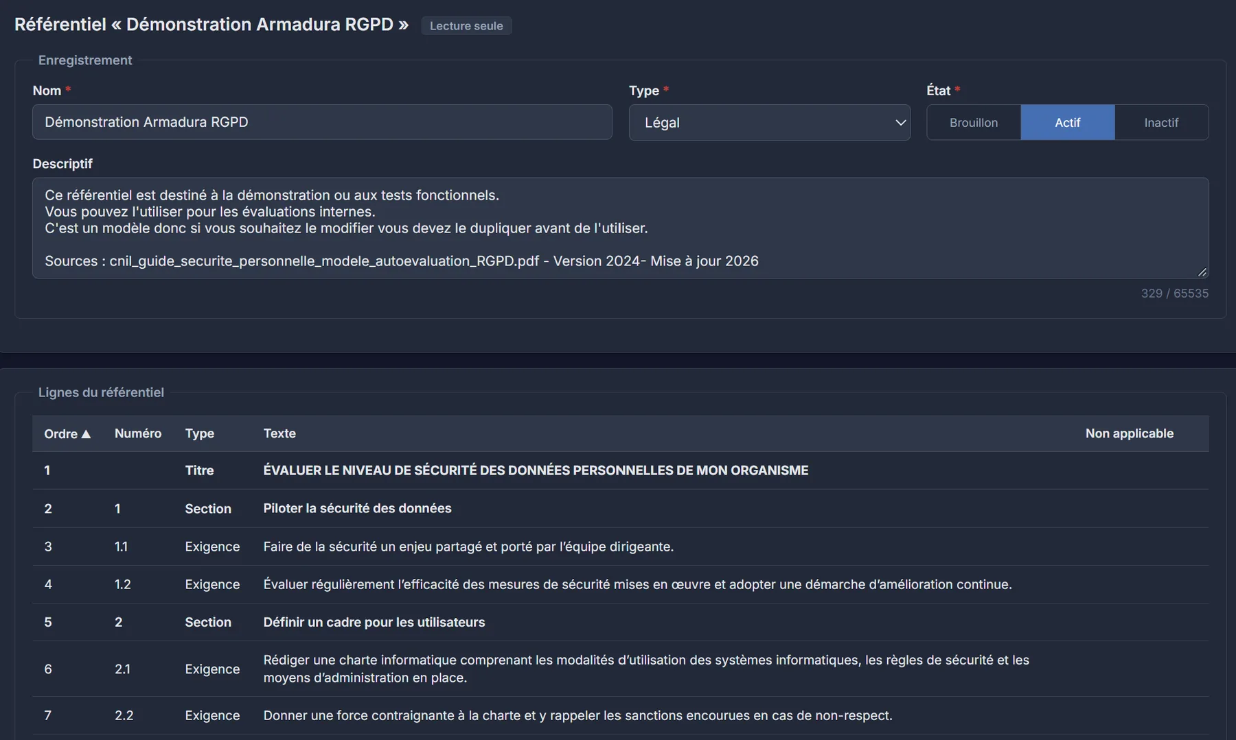Click the page title Référentiel Démonstration Armadura RGPD
This screenshot has width=1236, height=740.
[211, 25]
